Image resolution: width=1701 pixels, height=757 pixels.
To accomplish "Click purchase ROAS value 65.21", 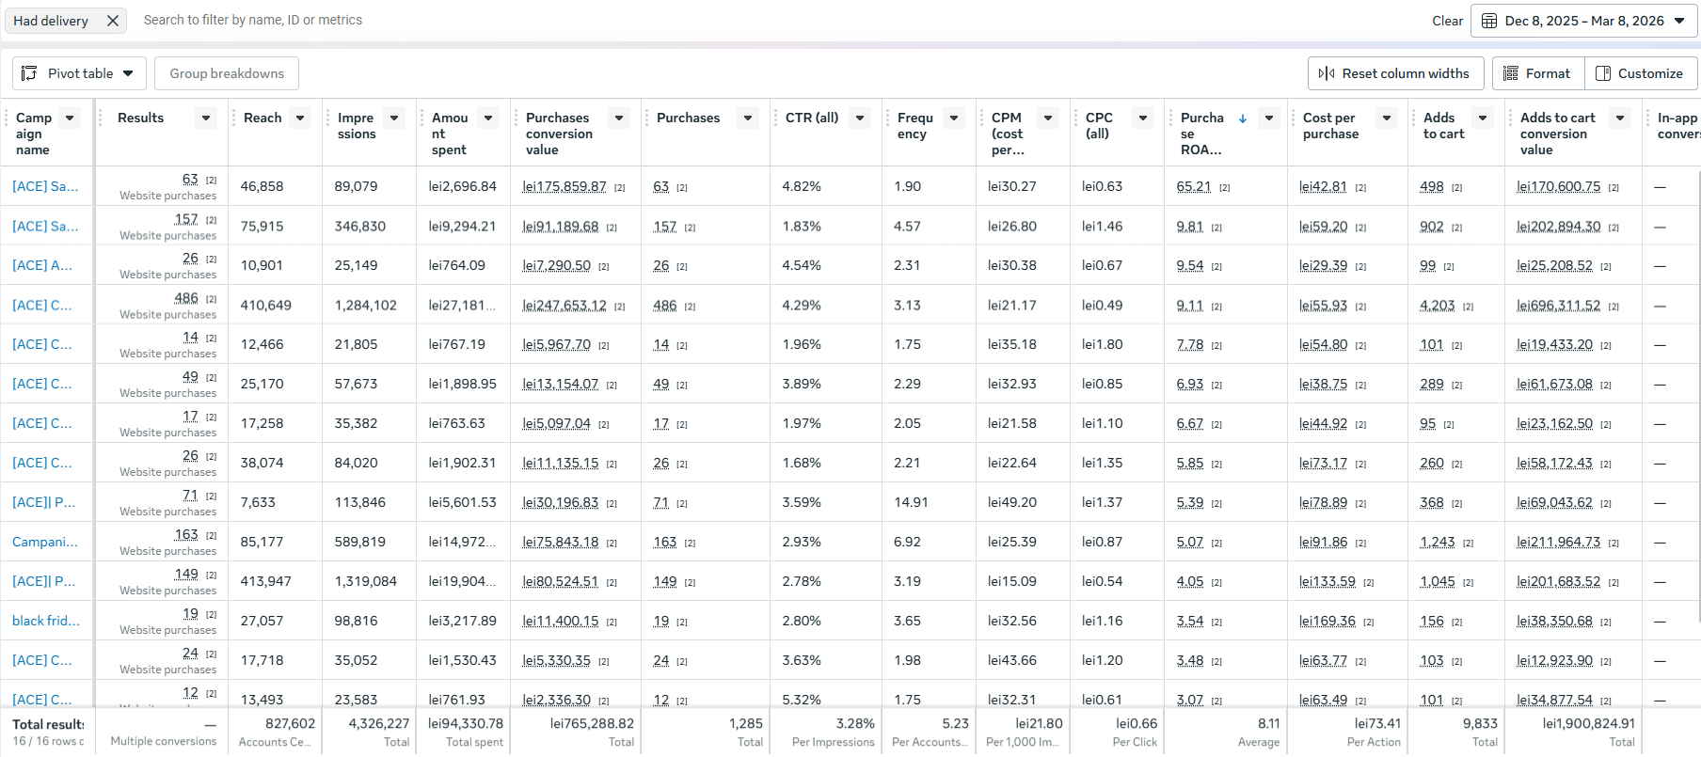I will [x=1194, y=186].
